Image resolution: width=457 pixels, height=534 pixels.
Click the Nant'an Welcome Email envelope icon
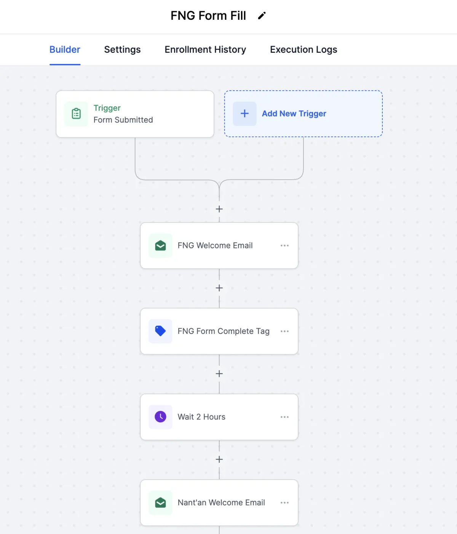tap(160, 503)
